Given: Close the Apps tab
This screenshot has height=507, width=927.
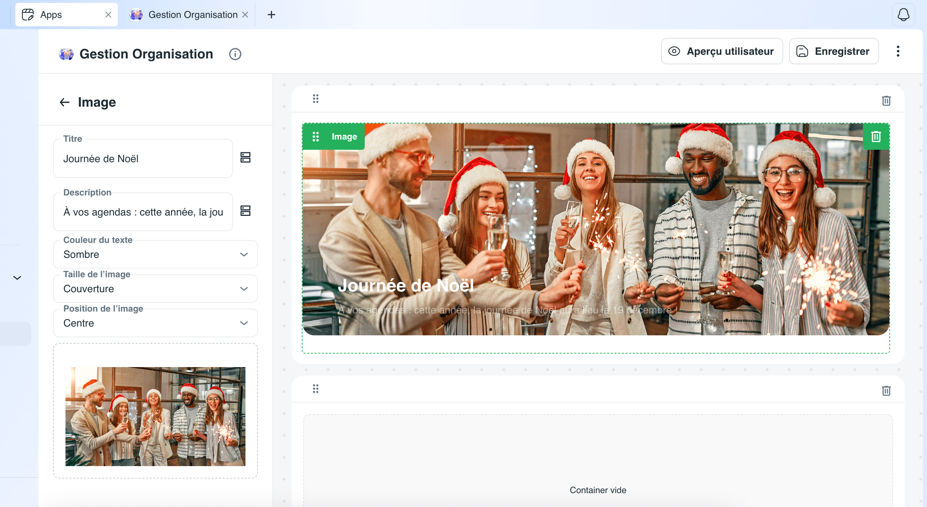Looking at the screenshot, I should pyautogui.click(x=108, y=15).
